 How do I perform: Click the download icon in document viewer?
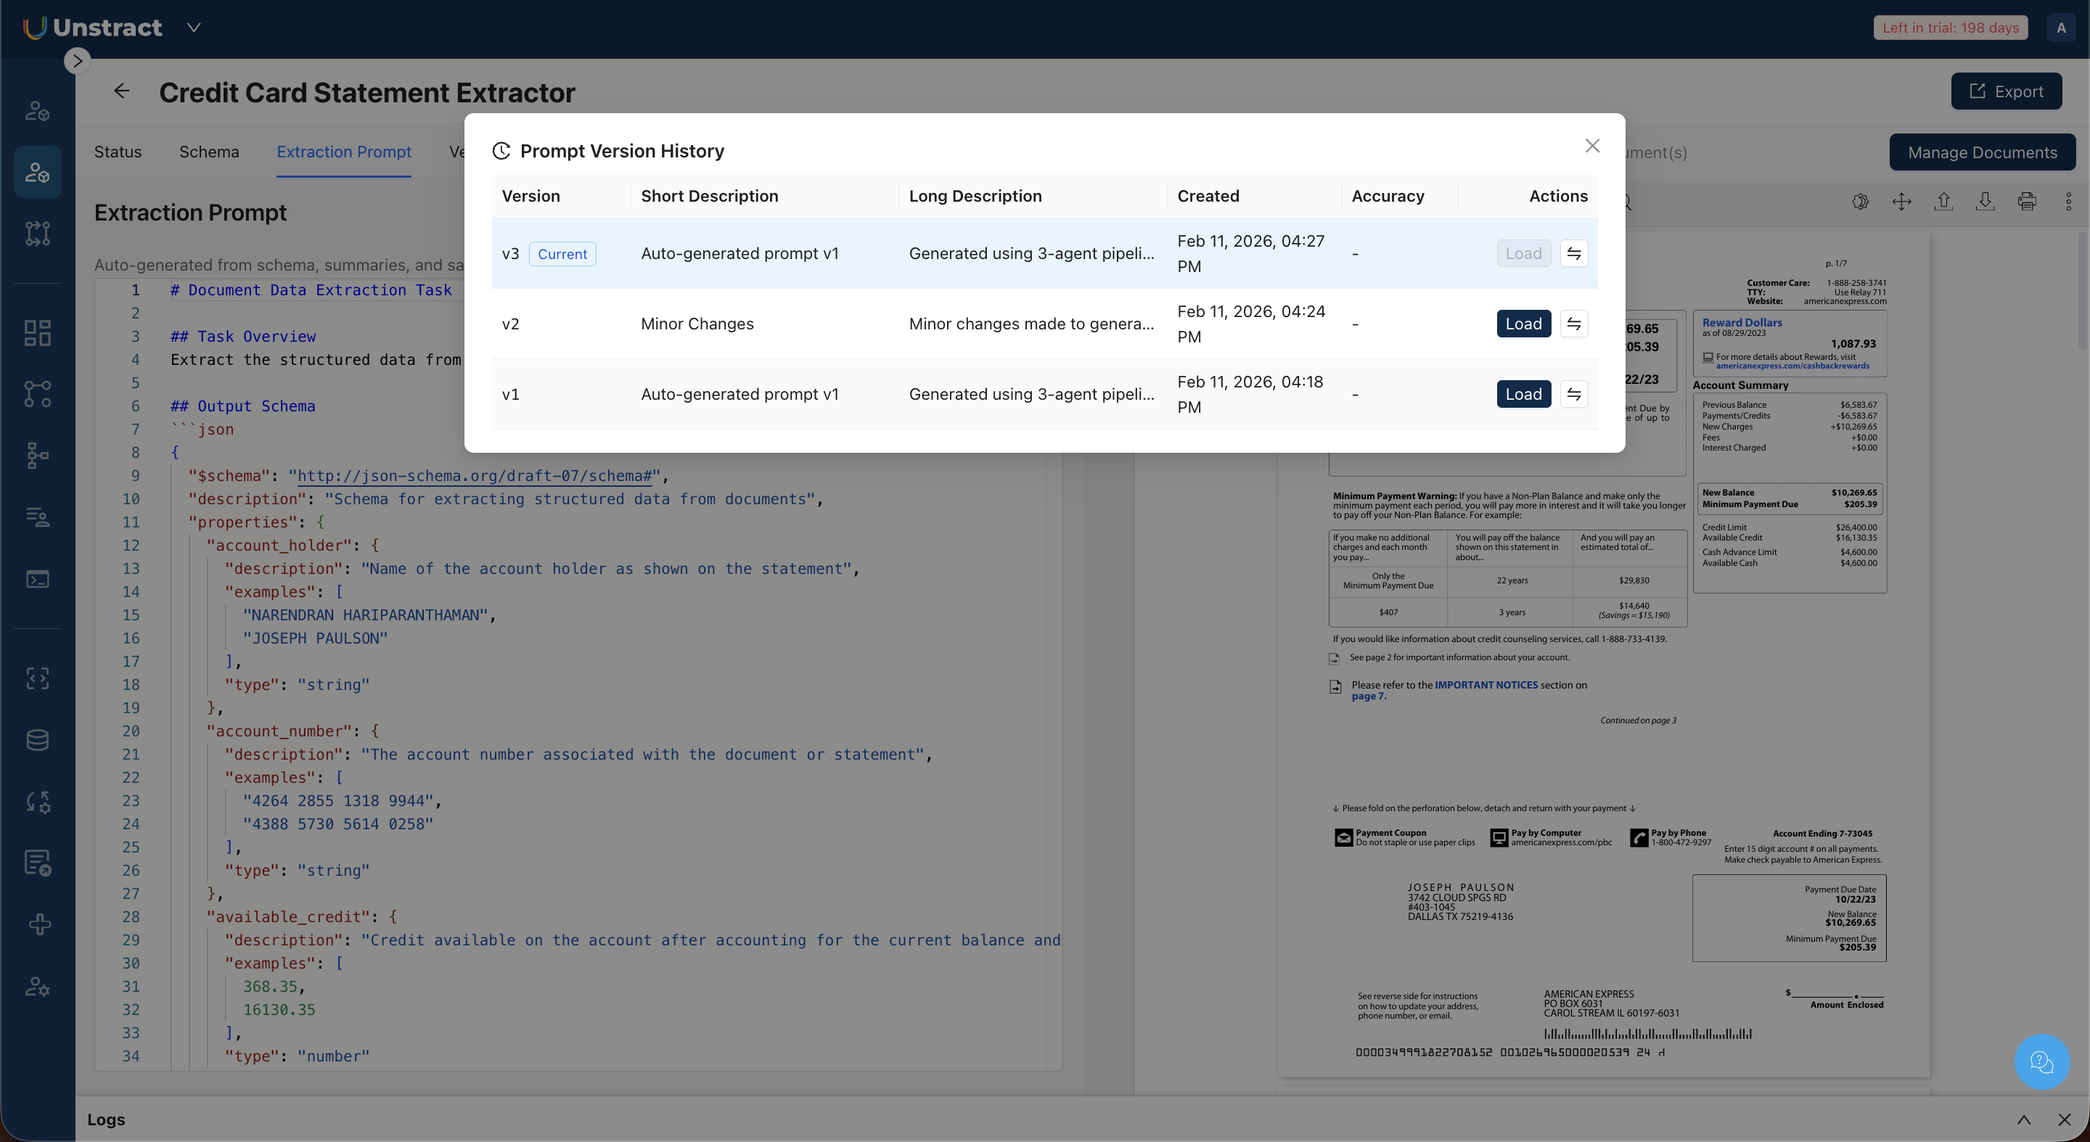tap(1985, 202)
